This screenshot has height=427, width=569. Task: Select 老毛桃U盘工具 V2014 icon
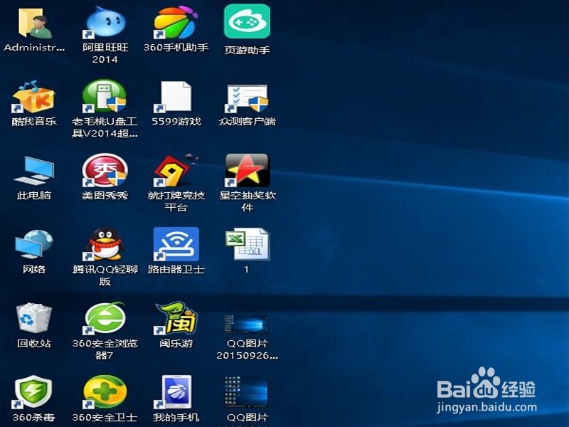pos(105,96)
